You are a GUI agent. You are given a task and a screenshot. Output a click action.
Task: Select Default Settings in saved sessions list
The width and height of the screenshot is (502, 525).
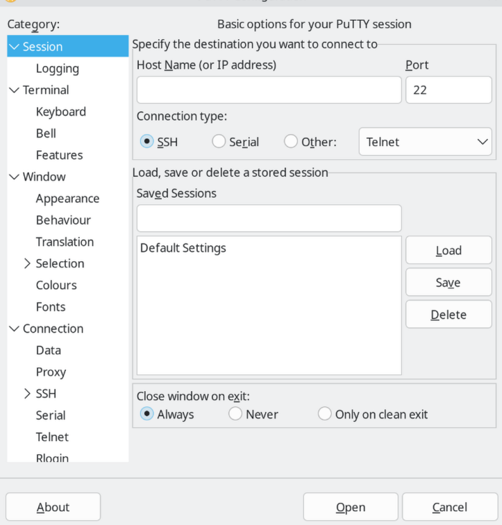tap(183, 249)
